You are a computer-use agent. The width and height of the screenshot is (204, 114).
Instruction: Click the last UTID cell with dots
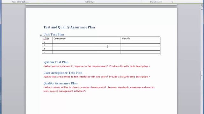47,52
